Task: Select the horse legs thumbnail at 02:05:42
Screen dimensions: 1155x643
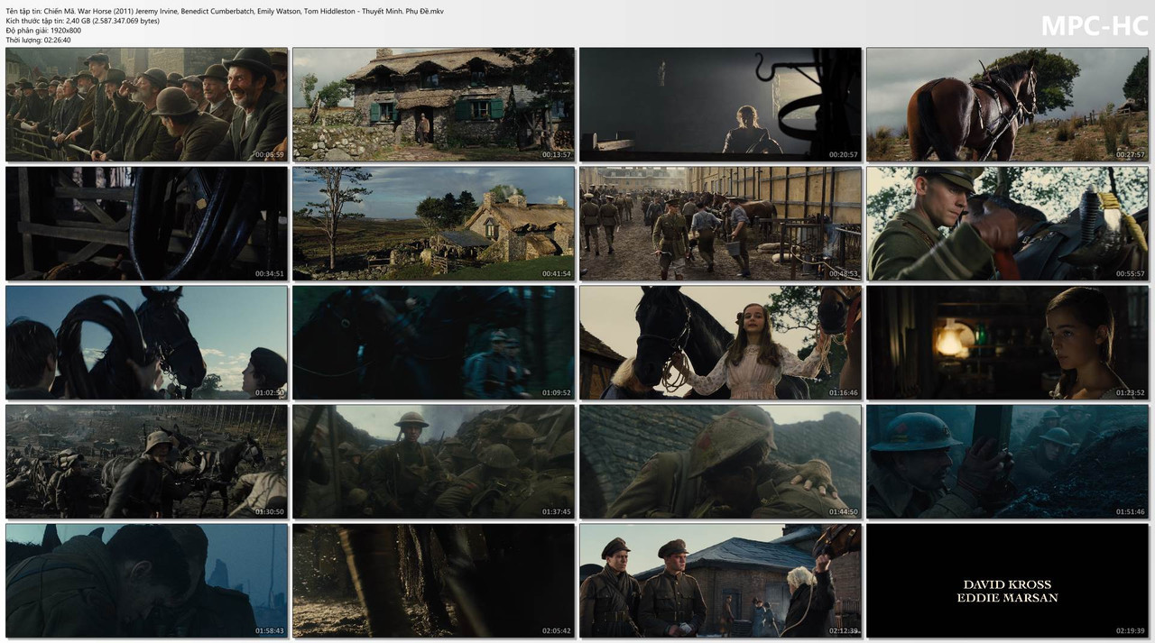Action: [433, 581]
